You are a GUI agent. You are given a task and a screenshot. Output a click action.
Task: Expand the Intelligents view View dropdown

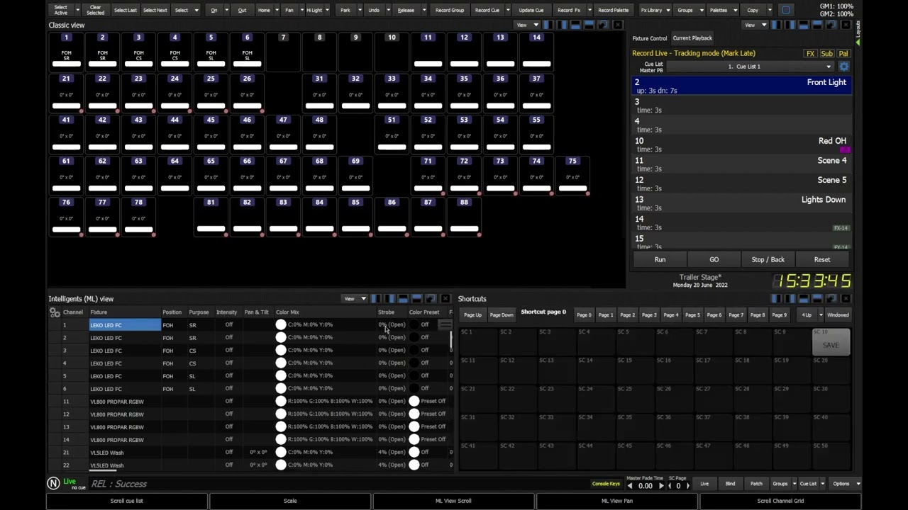[355, 299]
